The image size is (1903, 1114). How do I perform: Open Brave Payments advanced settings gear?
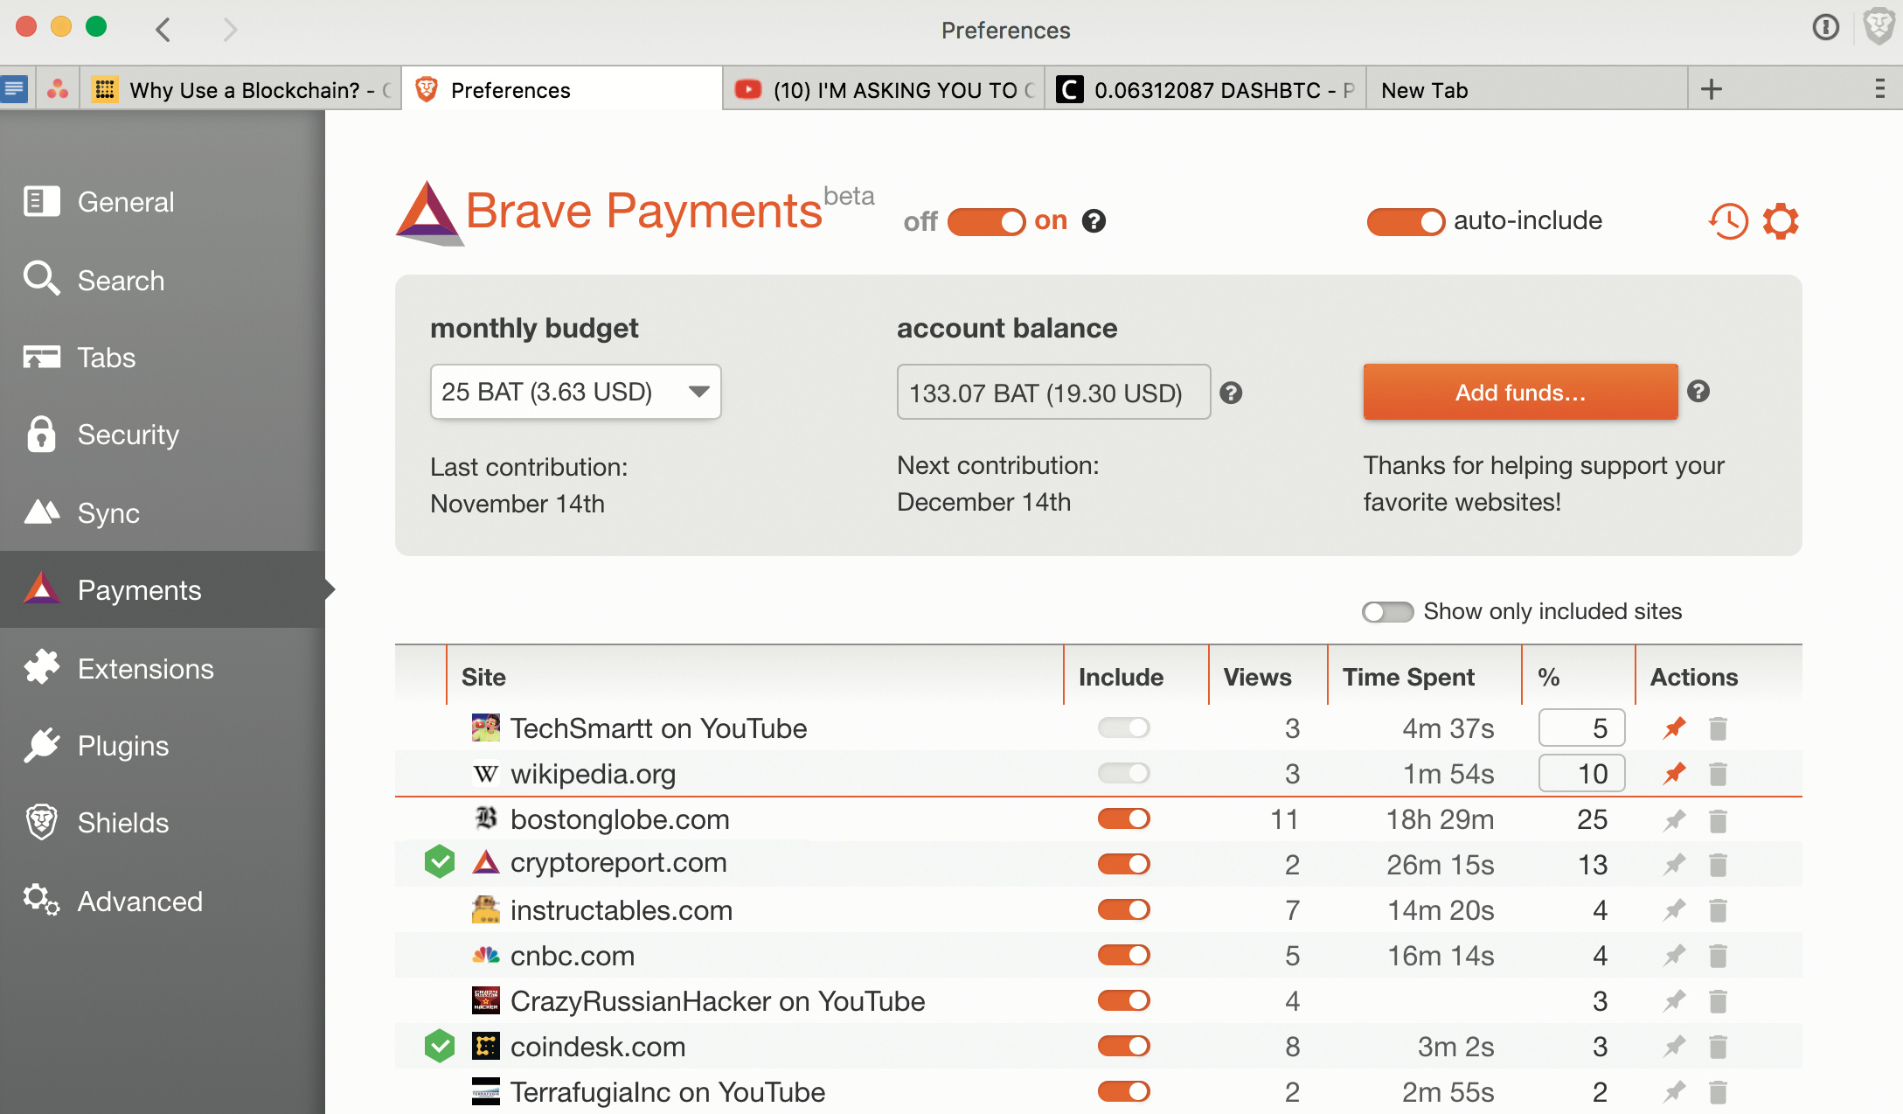[x=1780, y=221]
